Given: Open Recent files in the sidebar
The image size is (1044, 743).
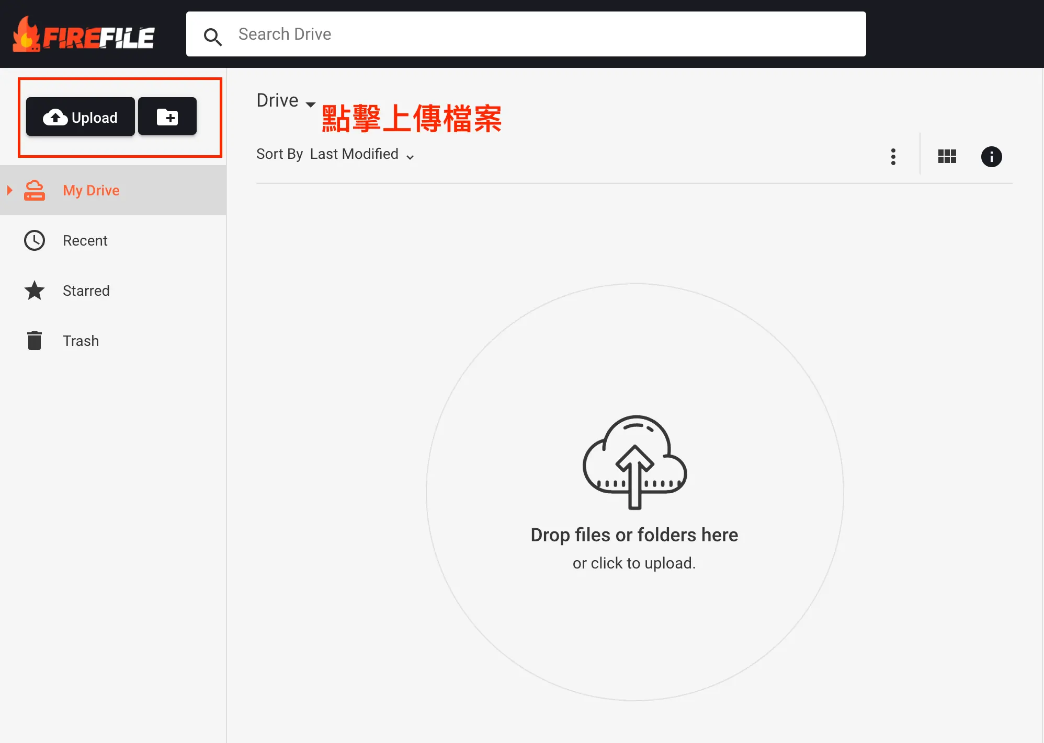Looking at the screenshot, I should pyautogui.click(x=113, y=240).
